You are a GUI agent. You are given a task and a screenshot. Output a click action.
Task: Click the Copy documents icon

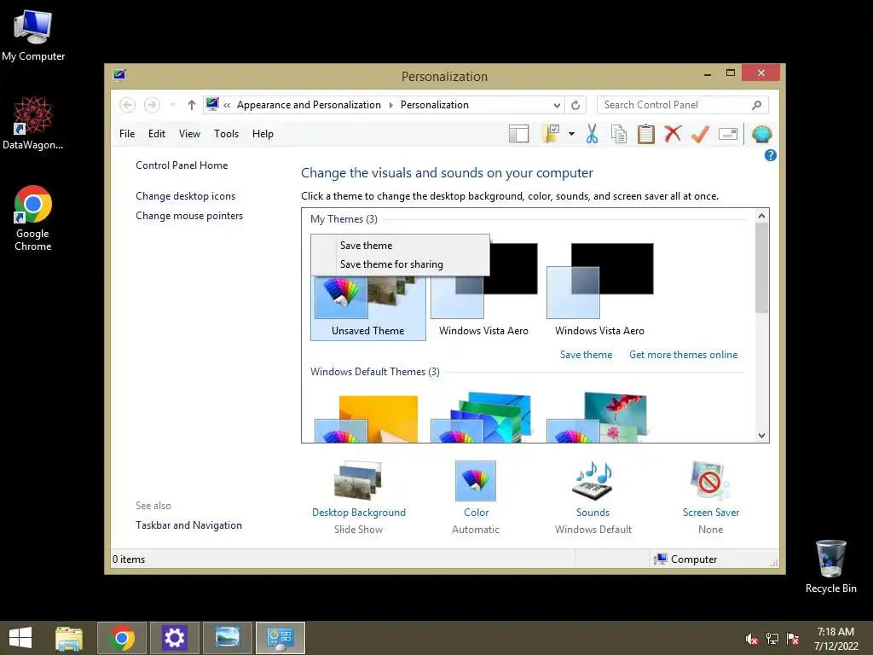[619, 134]
